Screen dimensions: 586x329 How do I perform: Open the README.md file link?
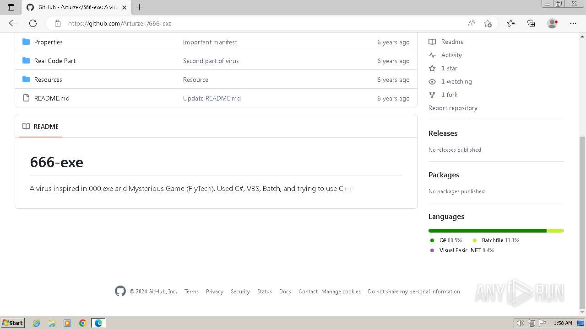coord(52,98)
